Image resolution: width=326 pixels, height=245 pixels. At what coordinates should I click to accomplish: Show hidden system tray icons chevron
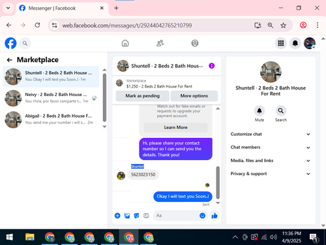235,237
